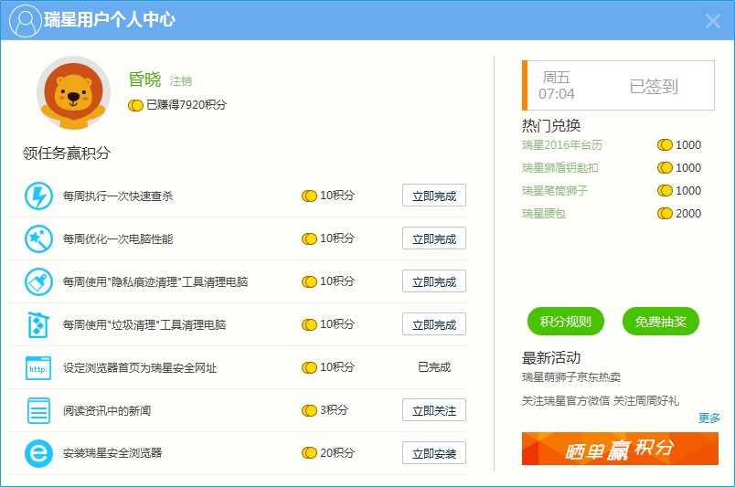Click the username 昏晓

[x=144, y=79]
